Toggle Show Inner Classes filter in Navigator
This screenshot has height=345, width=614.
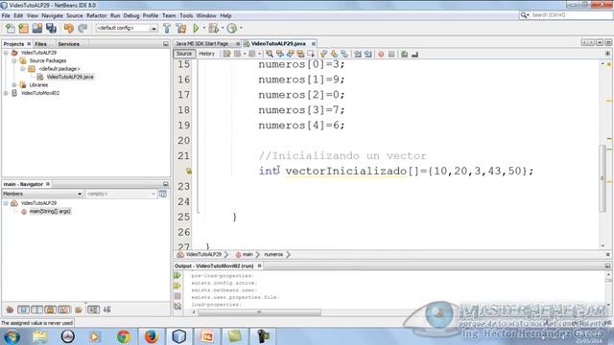click(64, 310)
